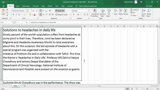Image resolution: width=160 pixels, height=90 pixels.
Task: Open Format as Table gallery
Action: (102, 13)
